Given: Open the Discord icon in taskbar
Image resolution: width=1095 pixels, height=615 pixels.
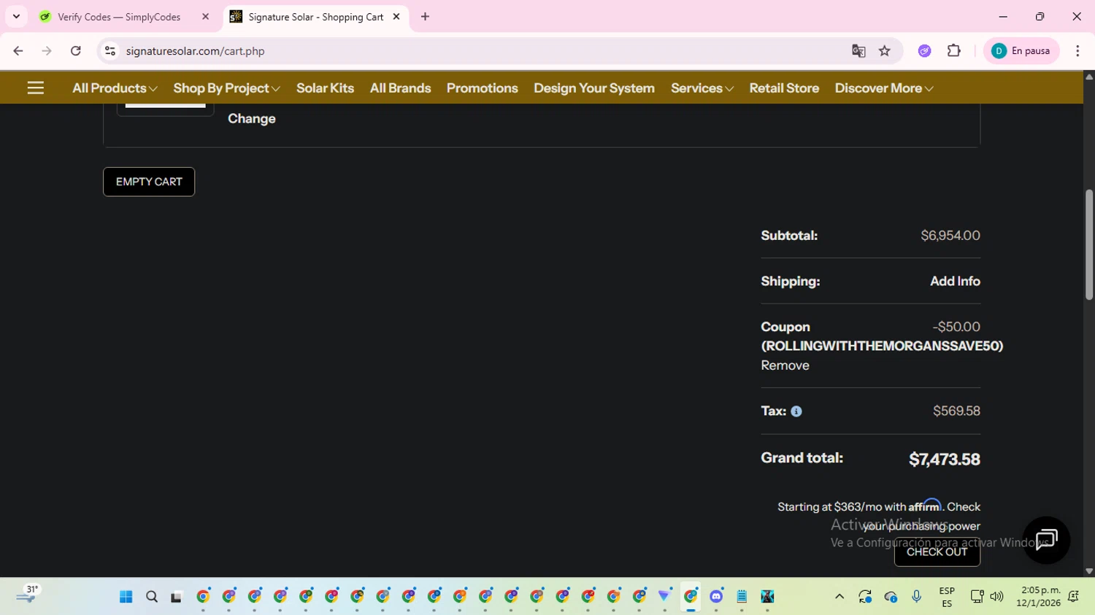Looking at the screenshot, I should coord(716,597).
